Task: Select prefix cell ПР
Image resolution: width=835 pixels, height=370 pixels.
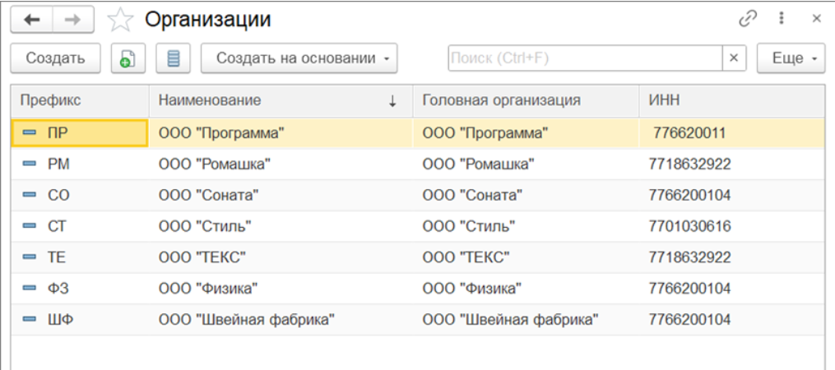Action: (80, 133)
